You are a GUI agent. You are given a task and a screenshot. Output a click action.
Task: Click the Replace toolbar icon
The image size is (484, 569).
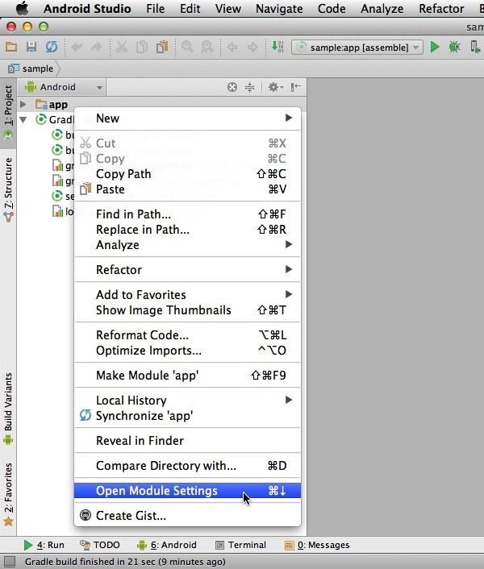point(207,47)
